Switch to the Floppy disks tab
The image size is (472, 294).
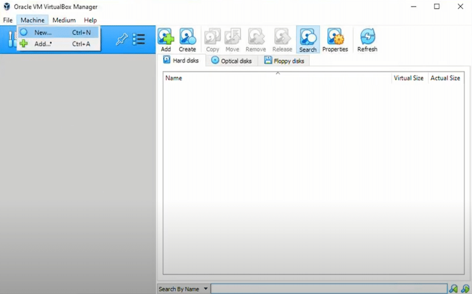click(x=284, y=61)
